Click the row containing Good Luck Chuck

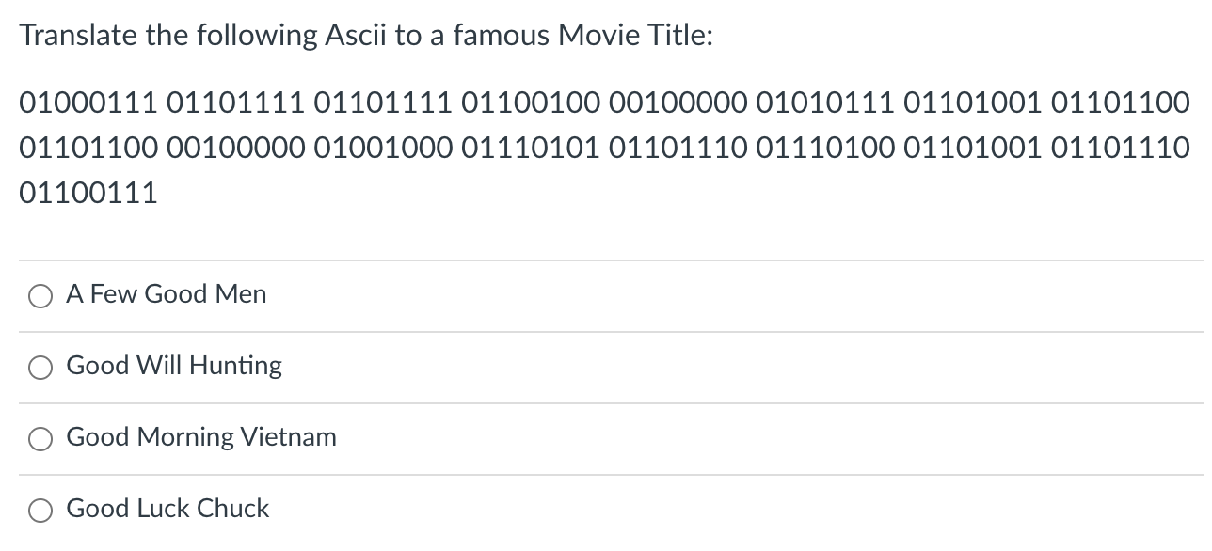376,509
